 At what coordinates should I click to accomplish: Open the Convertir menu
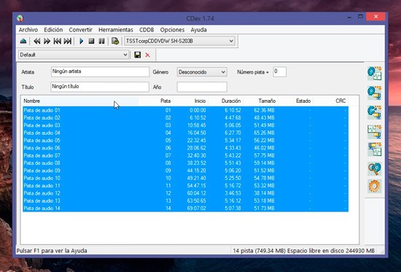click(x=80, y=30)
